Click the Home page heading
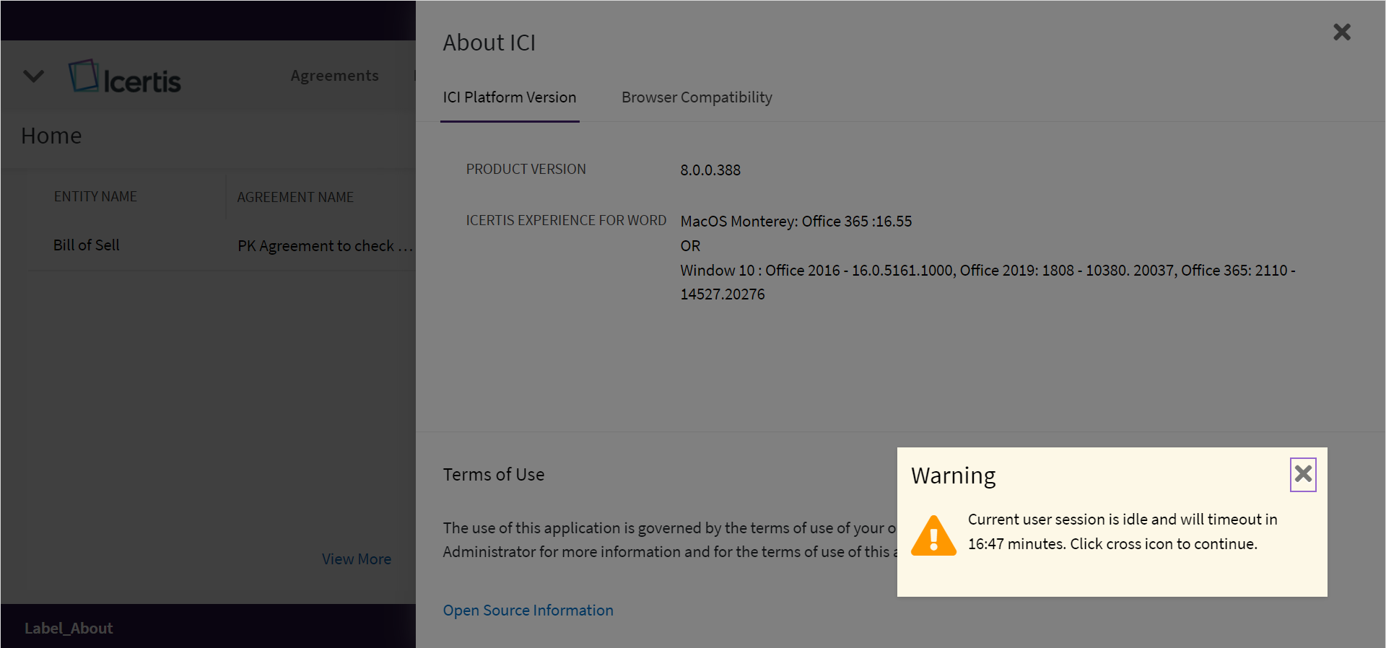Image resolution: width=1386 pixels, height=648 pixels. (x=51, y=136)
